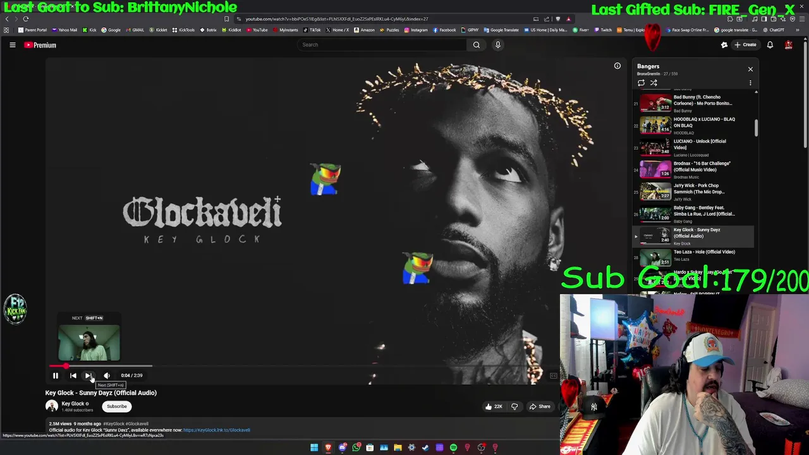
Task: Mute the player volume speaker icon
Action: coord(107,375)
